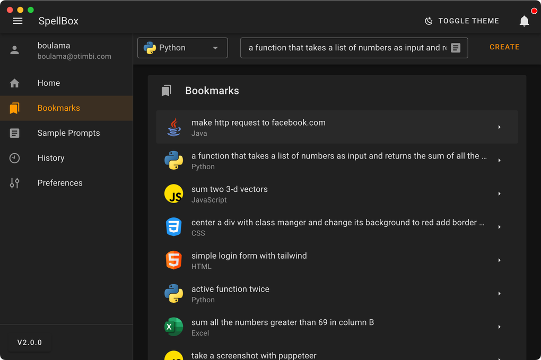Image resolution: width=541 pixels, height=360 pixels.
Task: Open Sample Prompts from the sidebar
Action: coord(66,133)
